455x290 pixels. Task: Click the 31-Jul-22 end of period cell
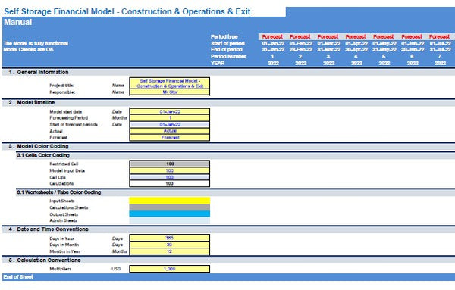tap(440, 50)
